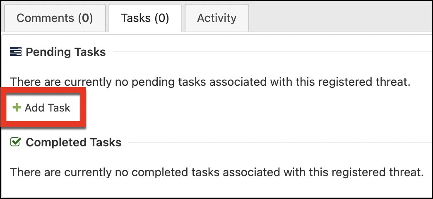Screen dimensions: 433x199
Task: Click the green plus icon beside Add Task
Action: click(x=17, y=107)
